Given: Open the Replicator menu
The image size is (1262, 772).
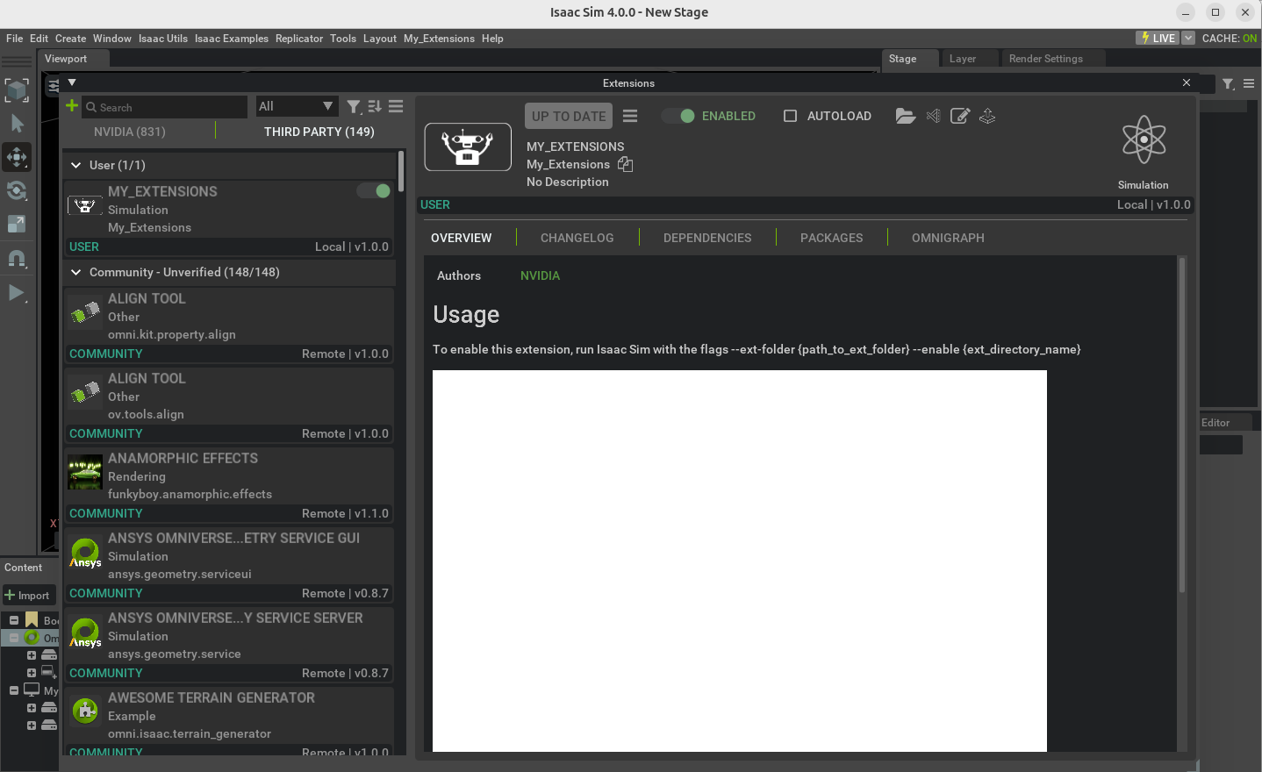Looking at the screenshot, I should [x=299, y=39].
